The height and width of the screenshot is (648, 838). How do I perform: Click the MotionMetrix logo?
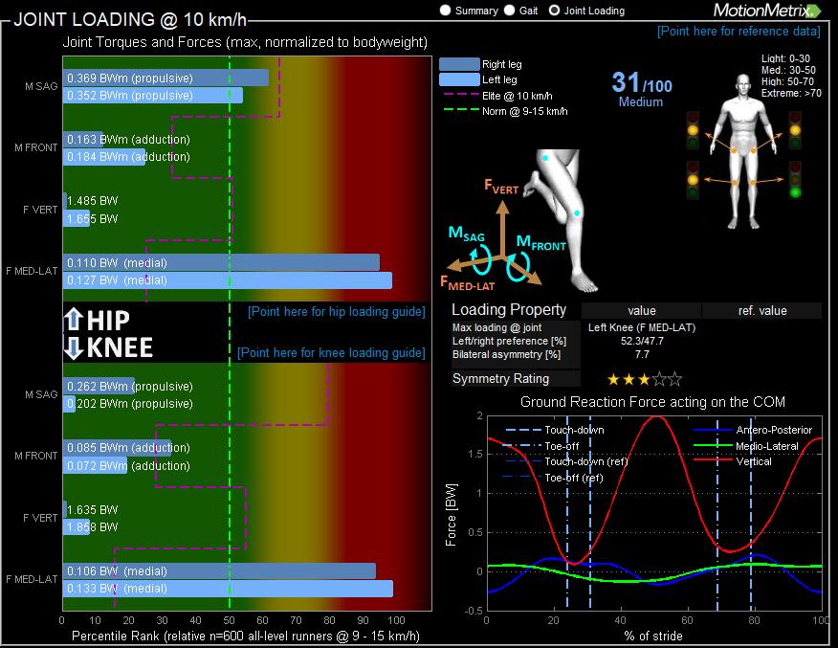766,11
